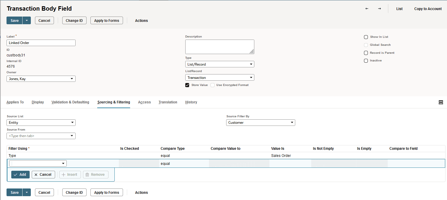Click the layout icon beside the History tab
Screen dimensions: 447x200
tap(441, 102)
